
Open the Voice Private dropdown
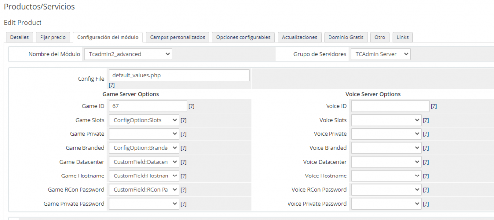(x=386, y=134)
